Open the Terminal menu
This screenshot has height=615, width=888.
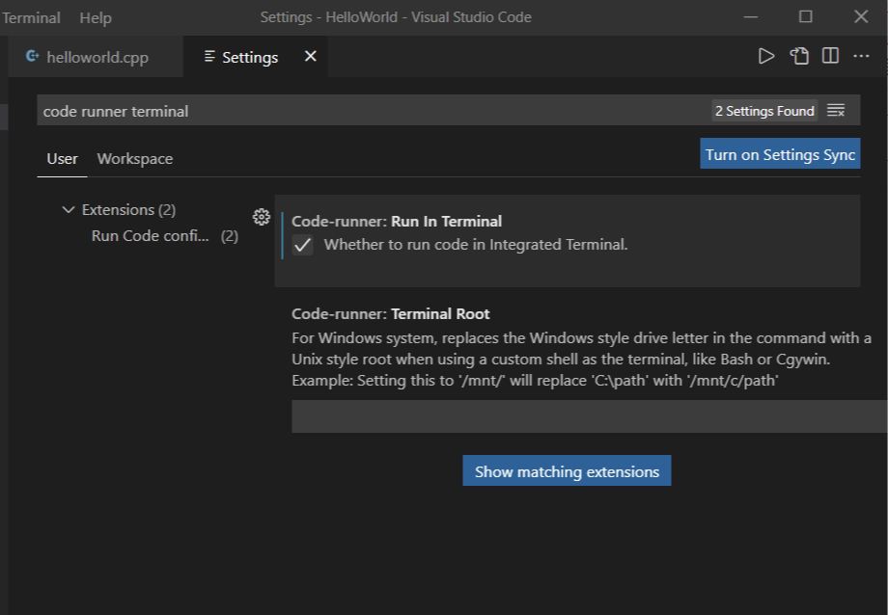pos(31,17)
